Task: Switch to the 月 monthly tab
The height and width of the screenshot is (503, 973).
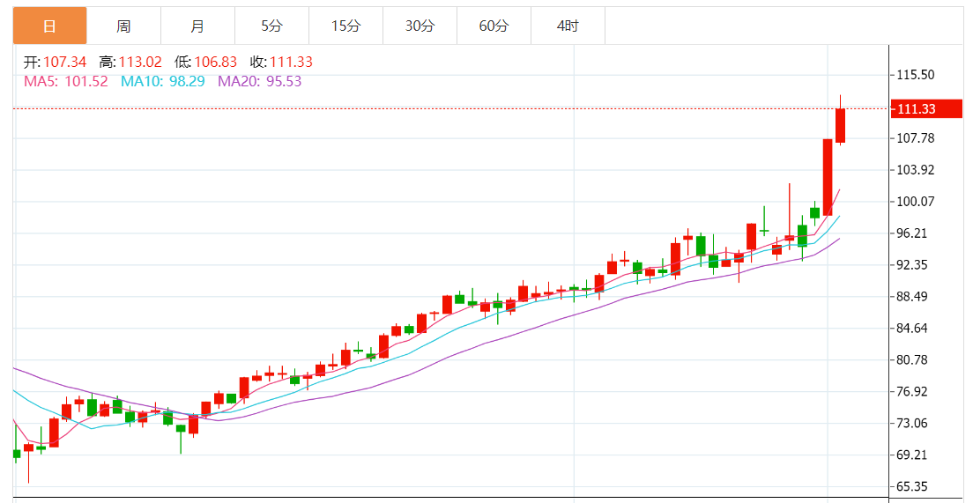Action: (197, 26)
